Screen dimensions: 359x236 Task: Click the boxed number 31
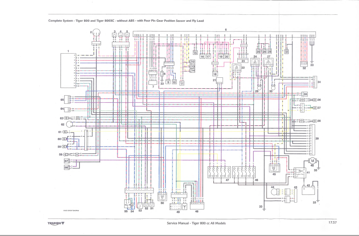pos(286,52)
